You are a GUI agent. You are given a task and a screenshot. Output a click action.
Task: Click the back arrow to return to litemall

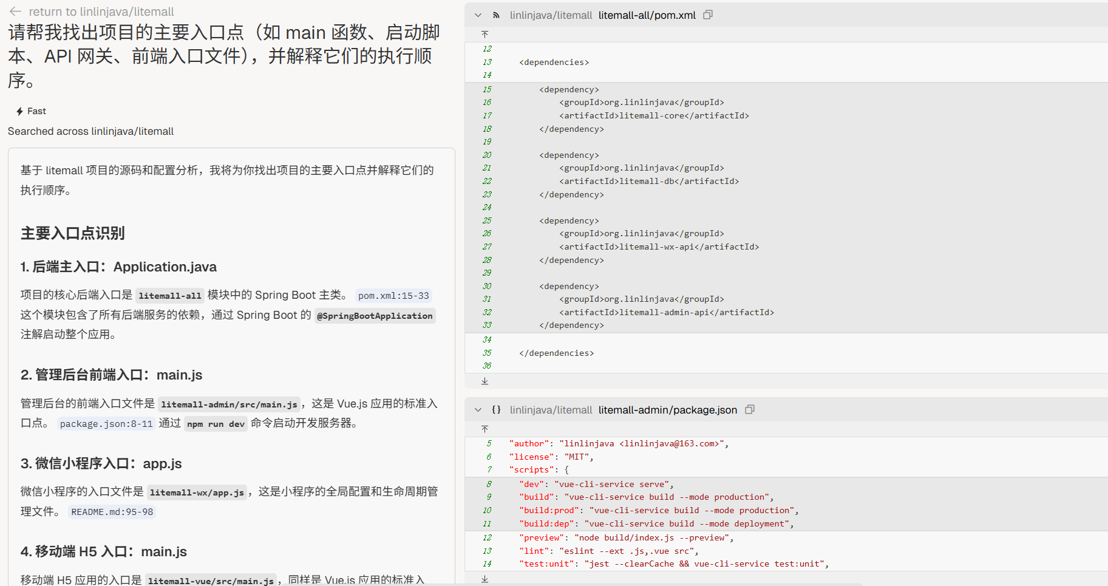[x=15, y=12]
